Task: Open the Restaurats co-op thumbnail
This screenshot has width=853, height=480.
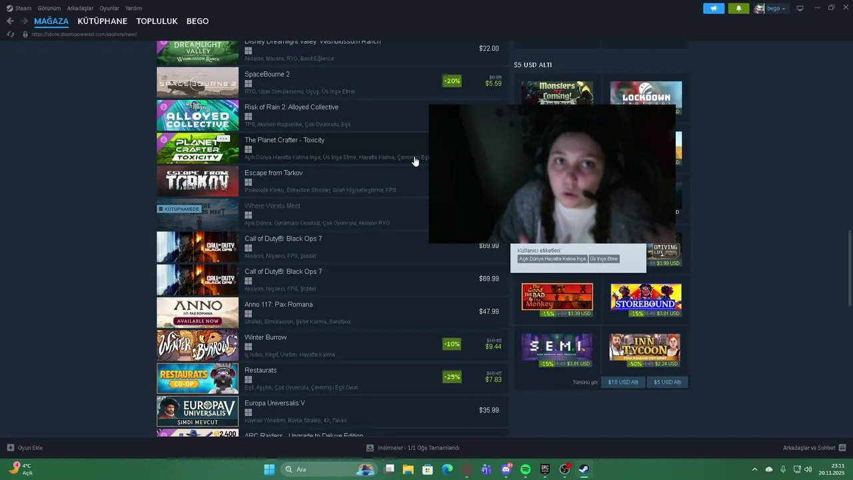Action: [197, 379]
